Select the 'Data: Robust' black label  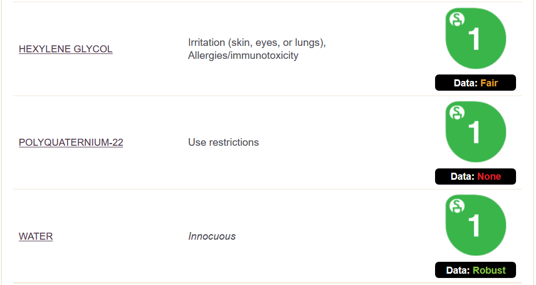(476, 270)
